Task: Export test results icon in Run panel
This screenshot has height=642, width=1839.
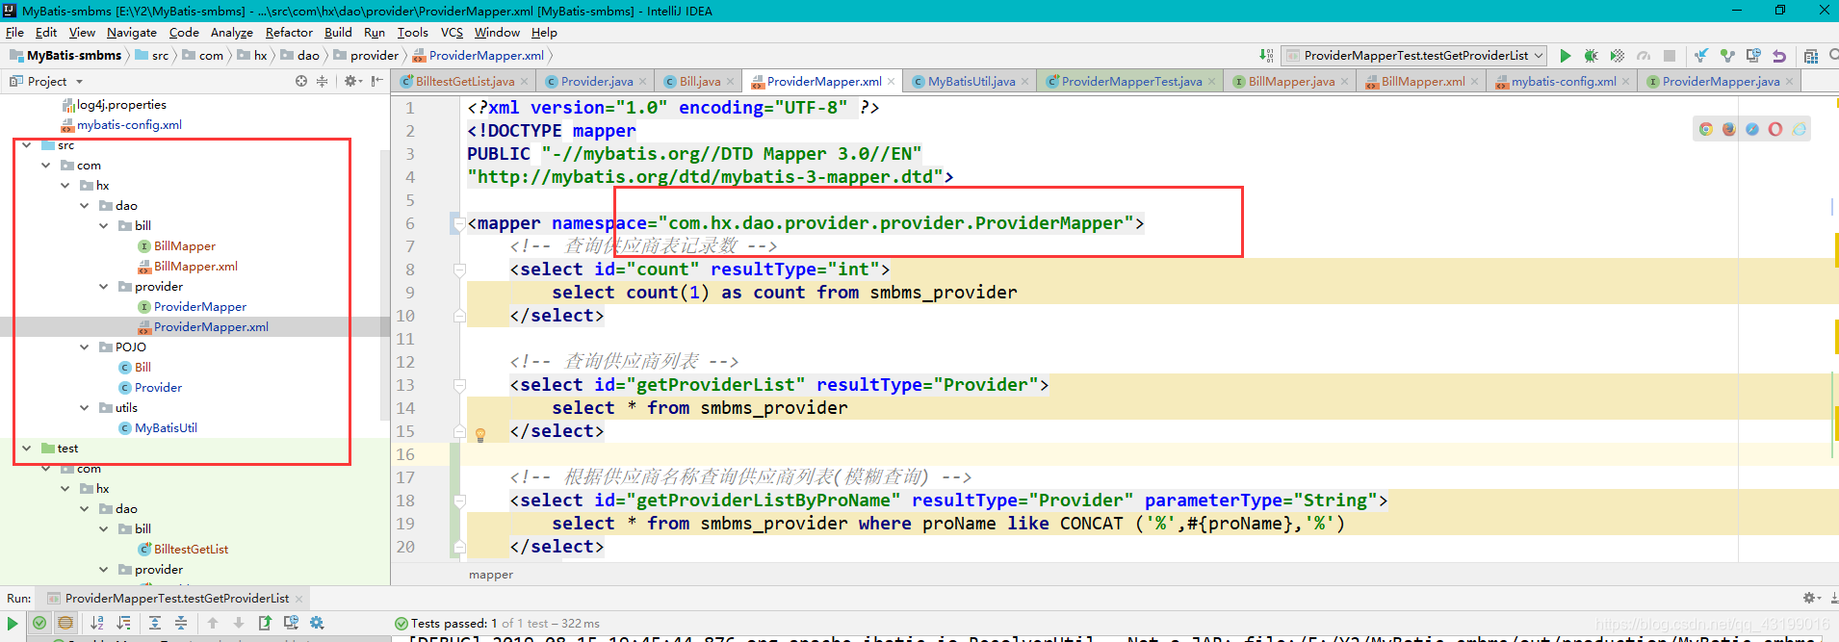Action: coord(265,624)
